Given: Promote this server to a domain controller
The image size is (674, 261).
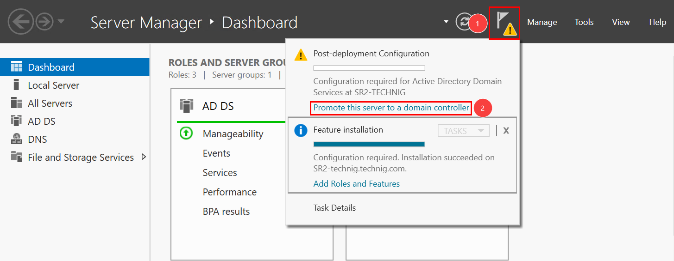Looking at the screenshot, I should pos(391,108).
